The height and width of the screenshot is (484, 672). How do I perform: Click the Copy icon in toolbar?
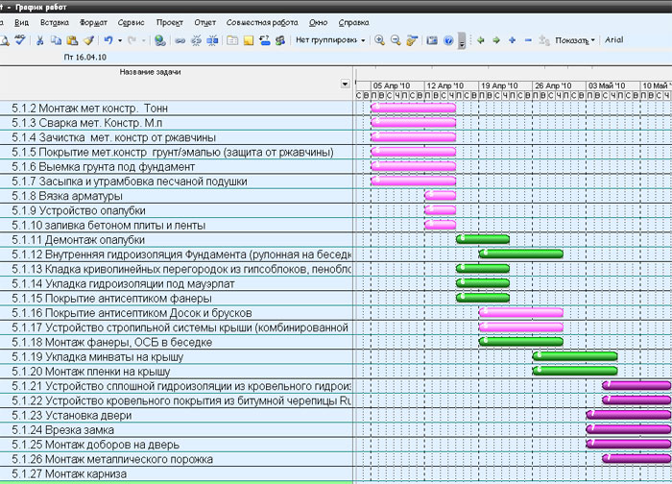point(56,40)
